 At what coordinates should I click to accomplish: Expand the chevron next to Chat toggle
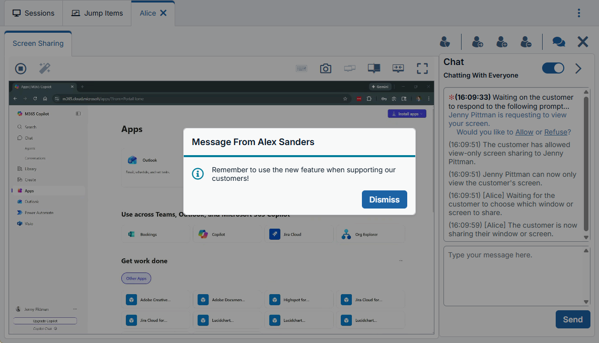point(578,68)
